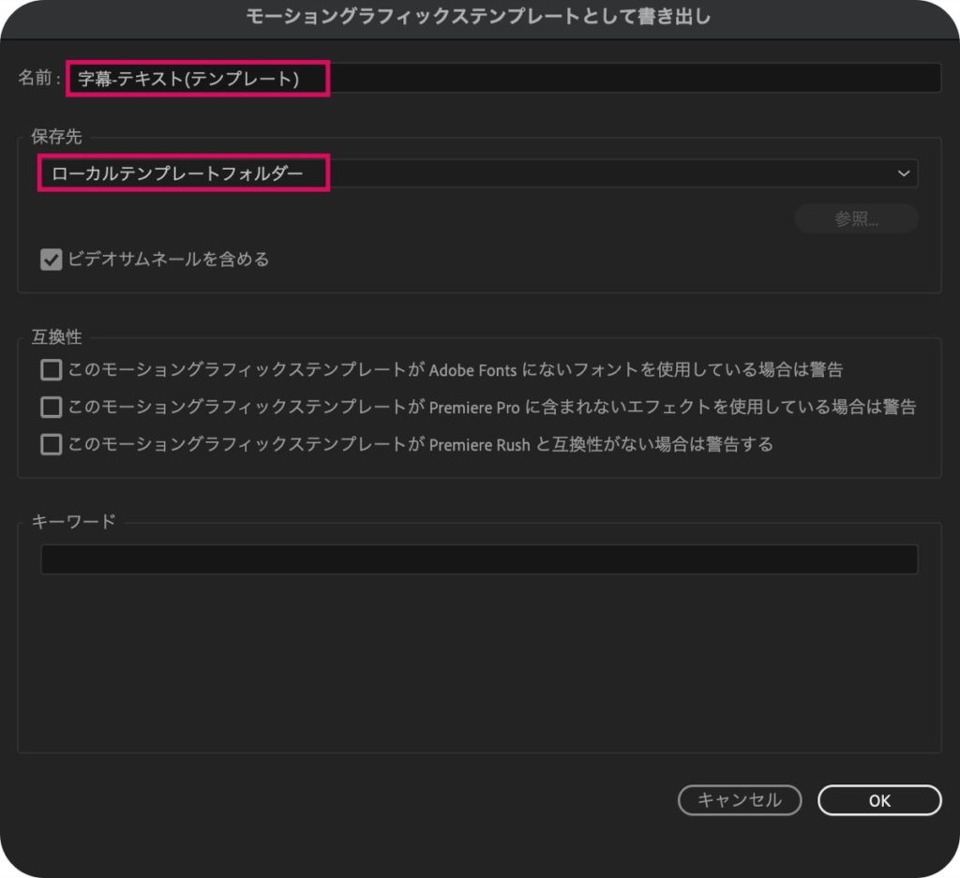
Task: Enable Adobe Fonts font warning checkbox
Action: 51,369
